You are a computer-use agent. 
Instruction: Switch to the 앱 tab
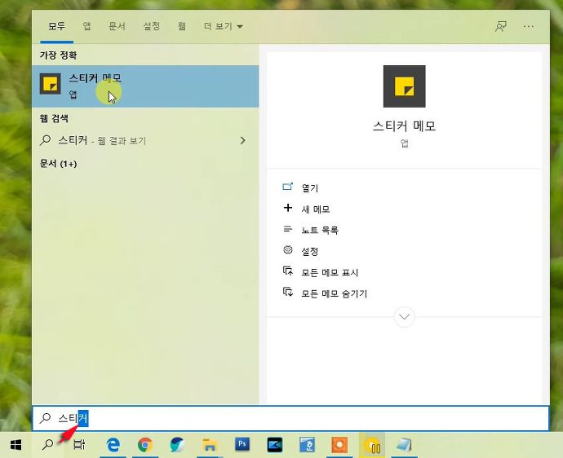86,26
